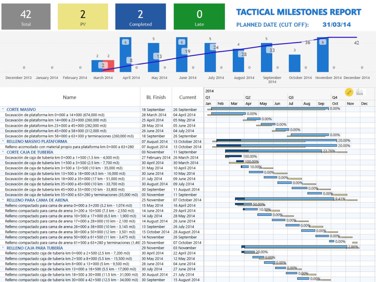Click the Current cell '26 March 2014'
Screen dimensions: 376x282
[186, 158]
